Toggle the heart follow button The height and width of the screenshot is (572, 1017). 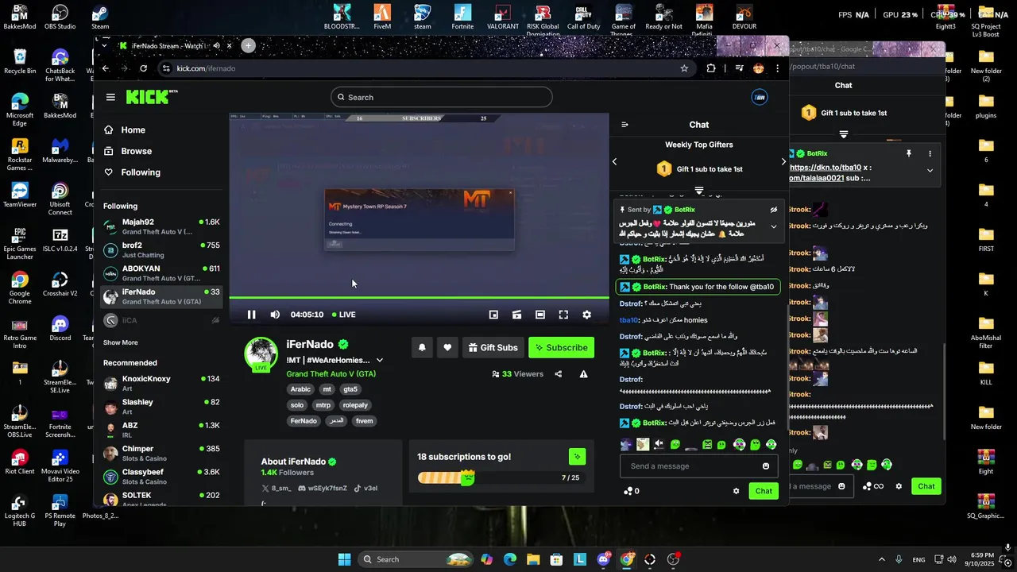click(447, 347)
